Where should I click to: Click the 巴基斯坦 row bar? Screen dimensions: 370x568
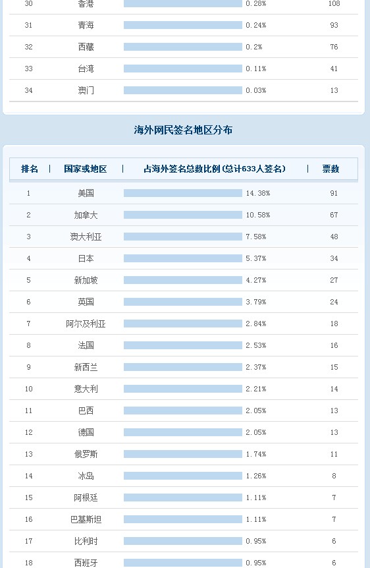(x=183, y=519)
